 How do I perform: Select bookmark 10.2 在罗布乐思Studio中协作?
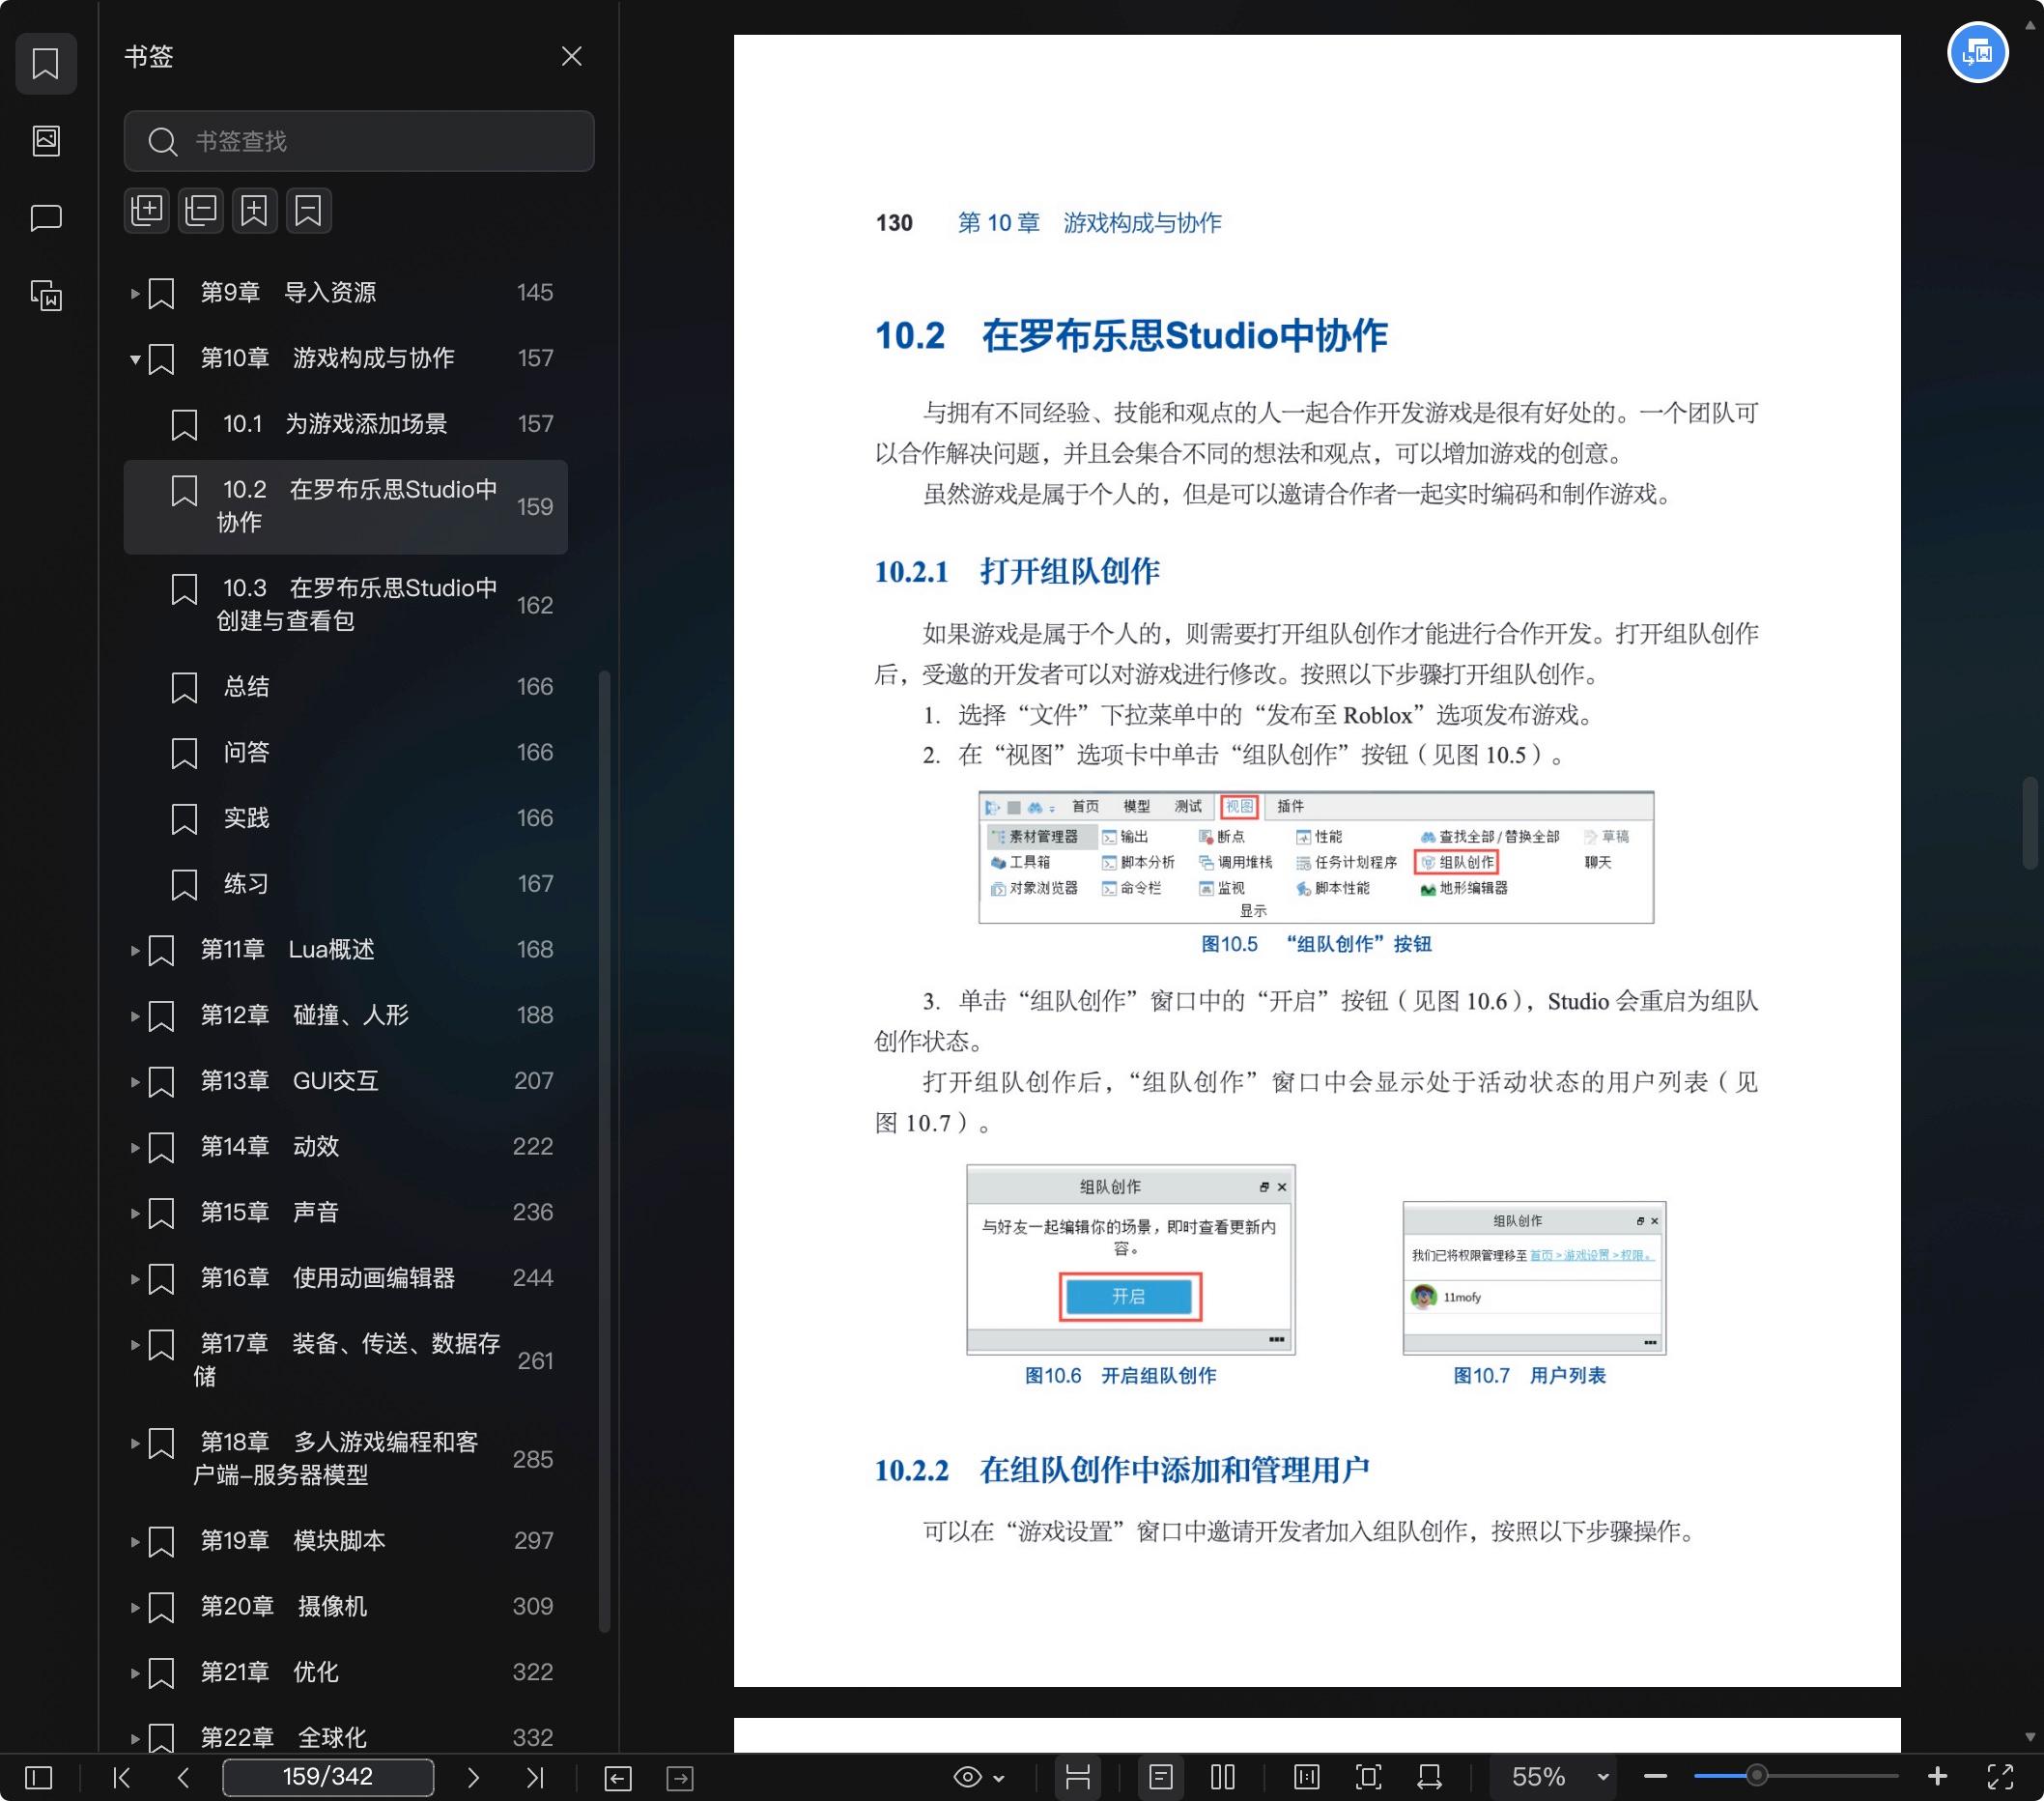pyautogui.click(x=346, y=506)
